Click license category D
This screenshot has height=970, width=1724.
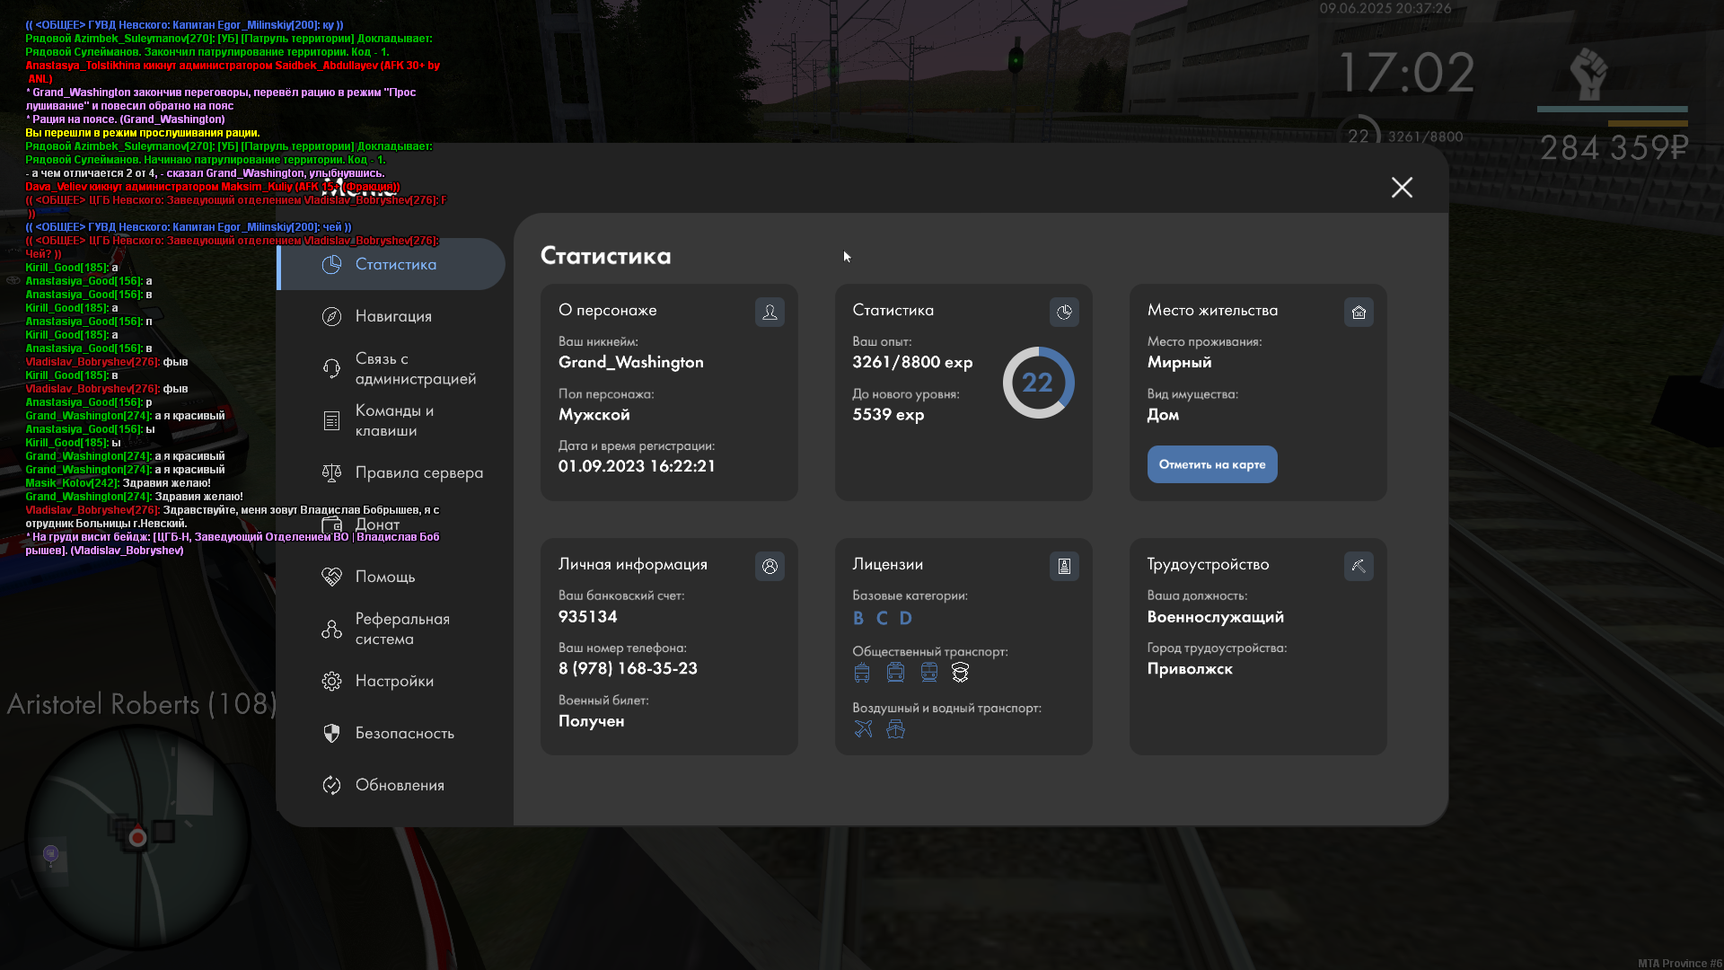(906, 618)
